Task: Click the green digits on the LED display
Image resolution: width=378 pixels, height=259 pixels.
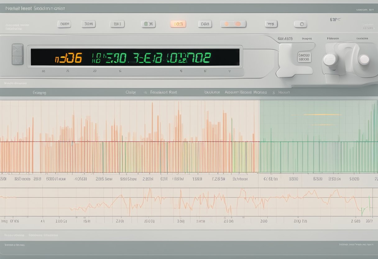Action: 151,58
